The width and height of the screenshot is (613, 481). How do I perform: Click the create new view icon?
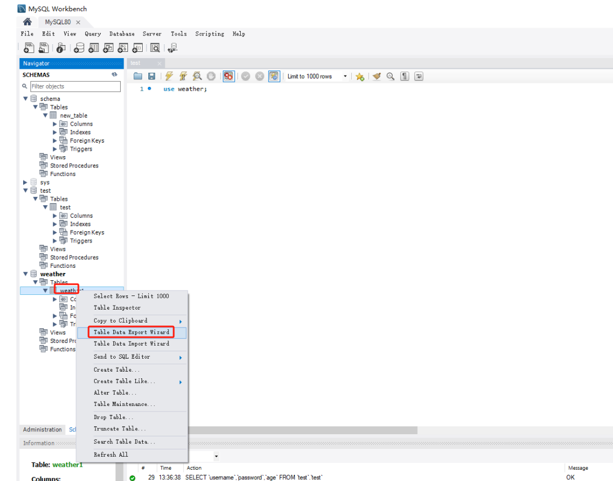click(x=108, y=48)
